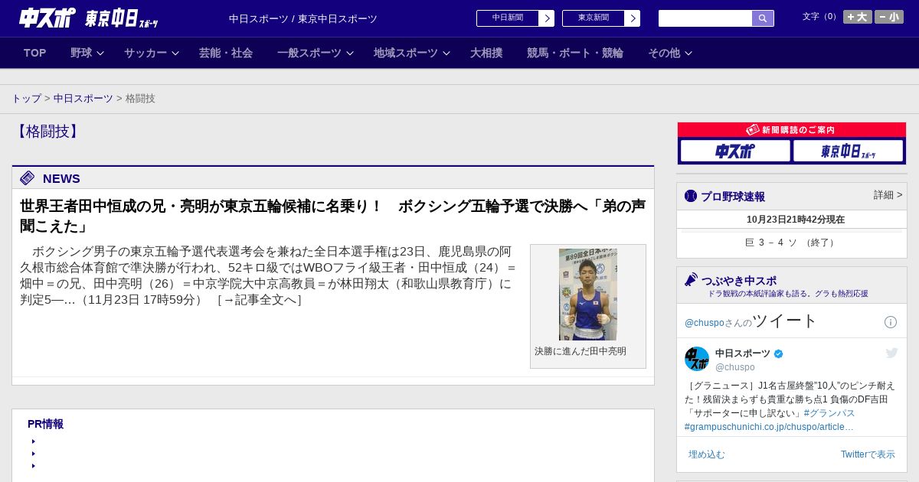This screenshot has height=482, width=919.
Task: Click the Twitterで表示 link
Action: click(x=868, y=454)
